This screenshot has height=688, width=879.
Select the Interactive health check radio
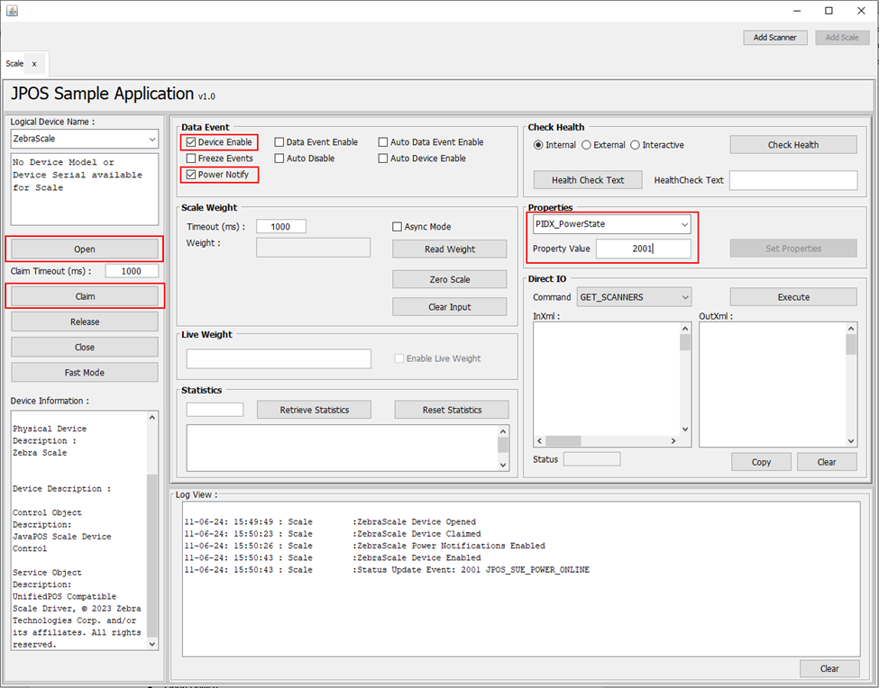[x=636, y=145]
